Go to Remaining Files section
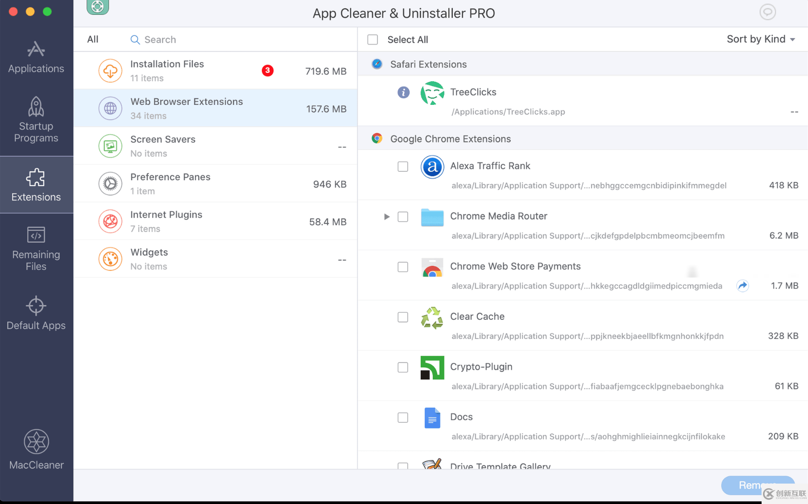Image resolution: width=808 pixels, height=504 pixels. point(36,248)
